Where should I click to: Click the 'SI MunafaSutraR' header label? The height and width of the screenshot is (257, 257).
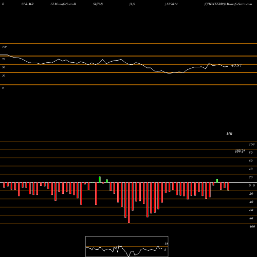click(63, 4)
